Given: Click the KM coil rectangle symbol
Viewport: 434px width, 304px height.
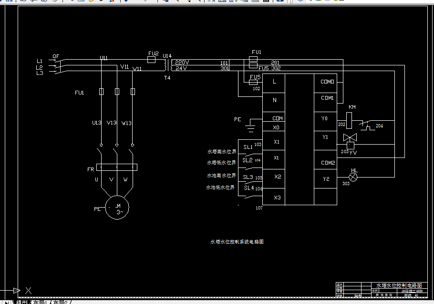Looking at the screenshot, I should coord(349,120).
